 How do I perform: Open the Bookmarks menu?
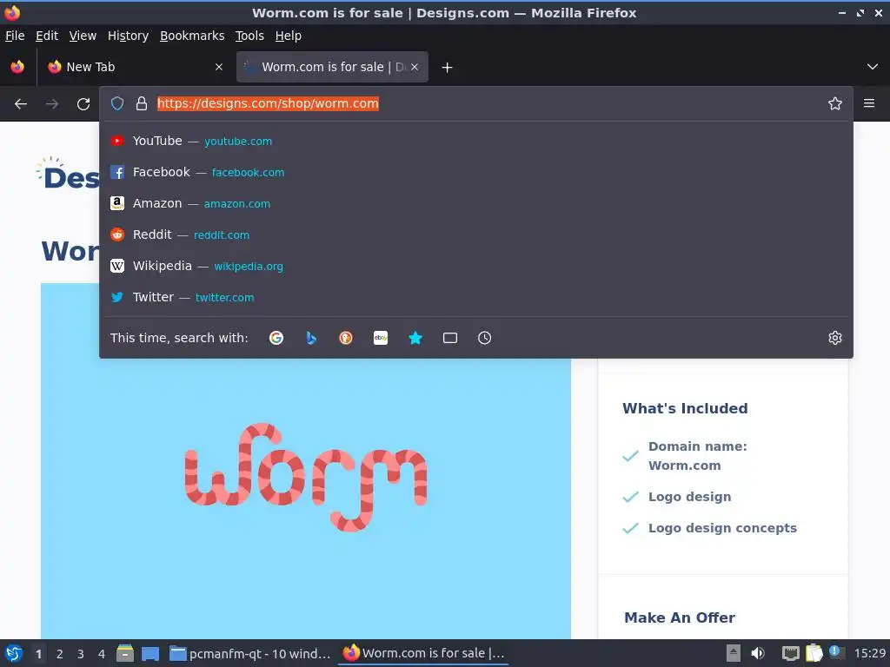pos(192,36)
